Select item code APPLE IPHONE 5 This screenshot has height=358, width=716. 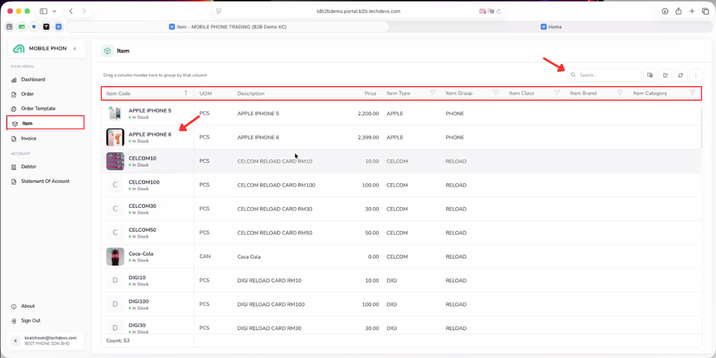point(150,111)
